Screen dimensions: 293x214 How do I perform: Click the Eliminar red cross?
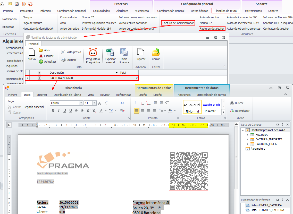tap(41, 56)
